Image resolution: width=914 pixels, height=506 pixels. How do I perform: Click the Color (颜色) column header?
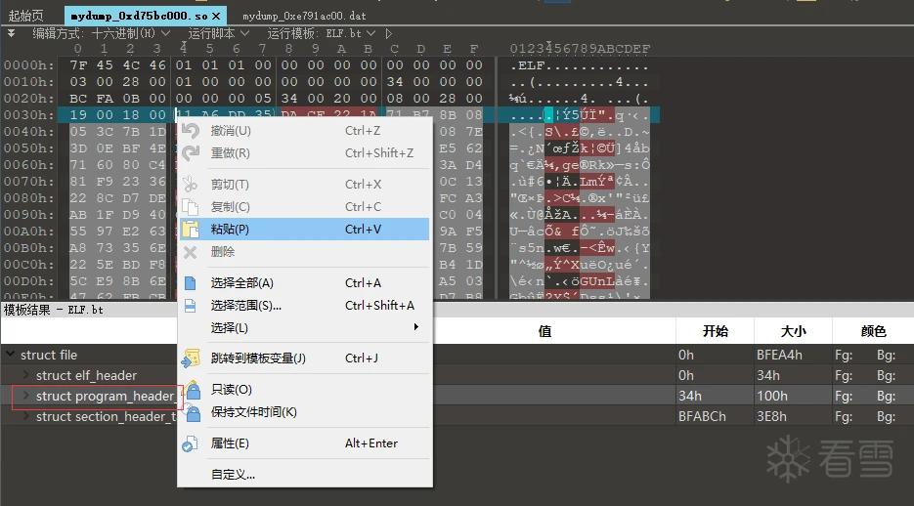(x=873, y=331)
